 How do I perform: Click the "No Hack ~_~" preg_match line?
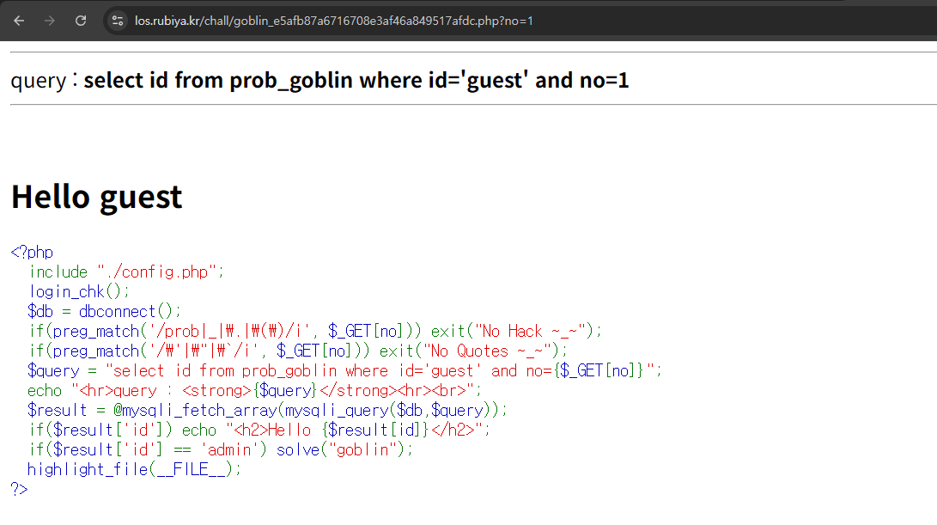point(315,331)
